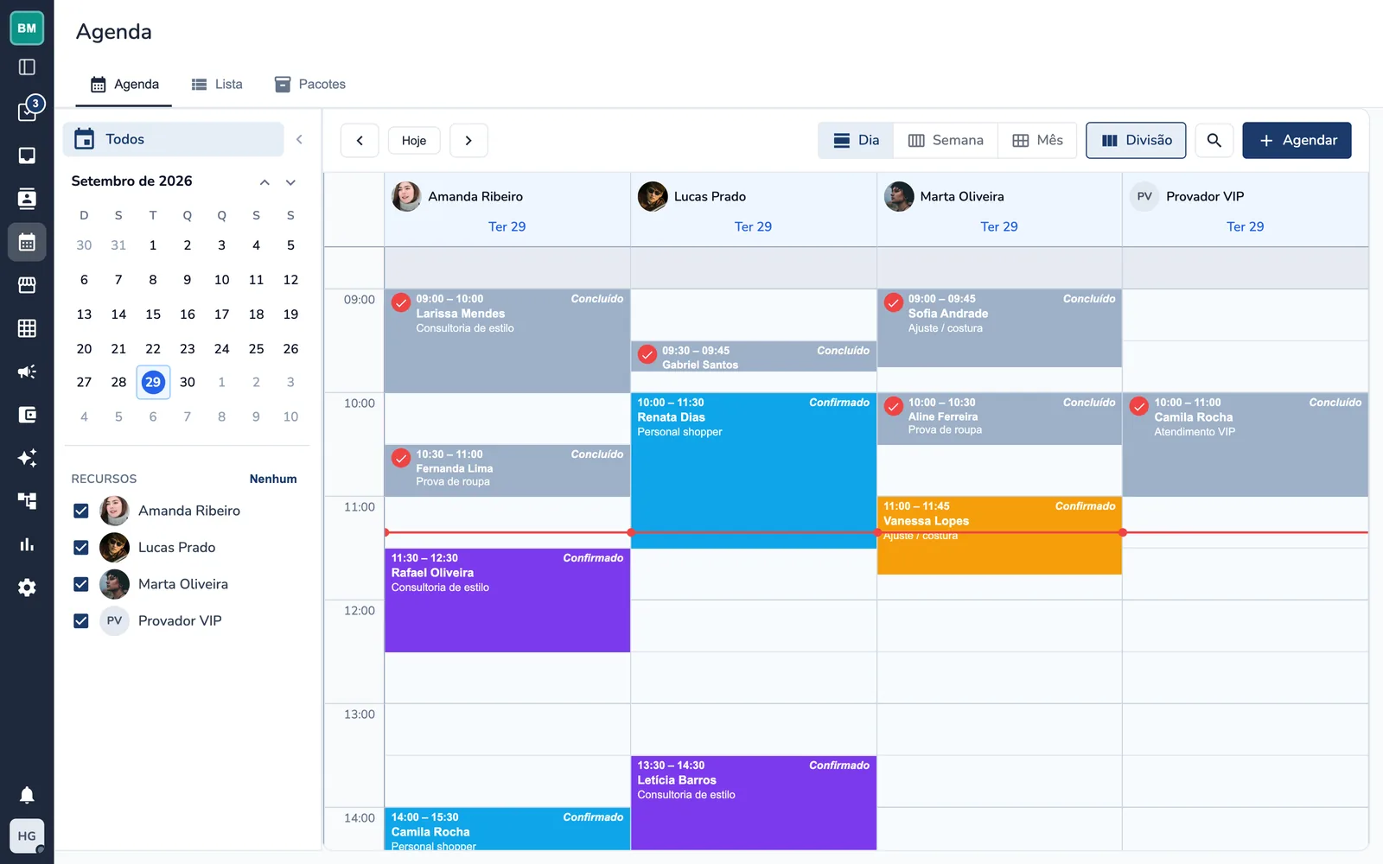Uncheck Amanda Ribeiro resource checkbox
The width and height of the screenshot is (1383, 864).
[81, 511]
